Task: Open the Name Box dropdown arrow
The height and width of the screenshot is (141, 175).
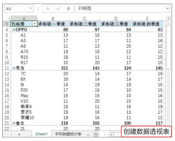Action: coord(30,8)
